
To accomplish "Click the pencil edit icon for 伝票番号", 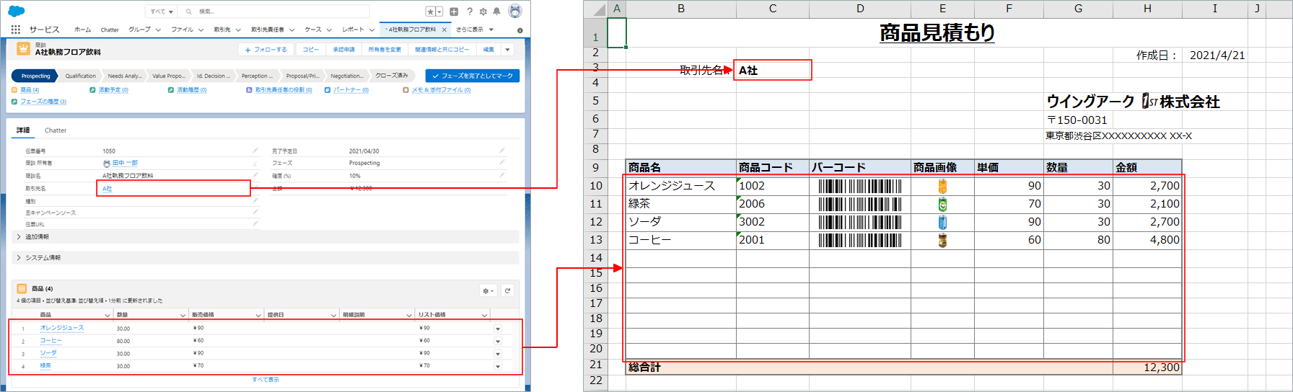I will [x=255, y=151].
